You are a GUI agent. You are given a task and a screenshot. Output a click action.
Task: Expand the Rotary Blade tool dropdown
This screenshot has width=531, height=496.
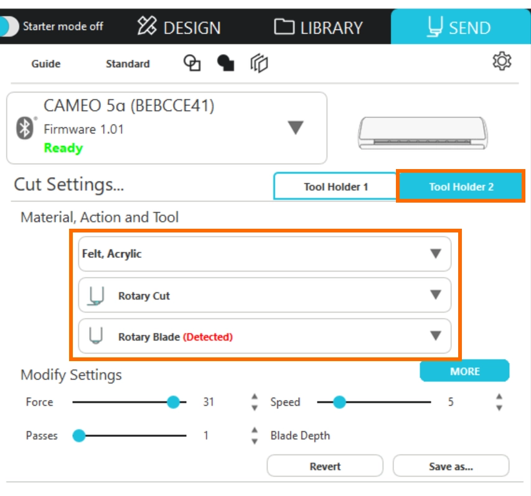click(436, 336)
